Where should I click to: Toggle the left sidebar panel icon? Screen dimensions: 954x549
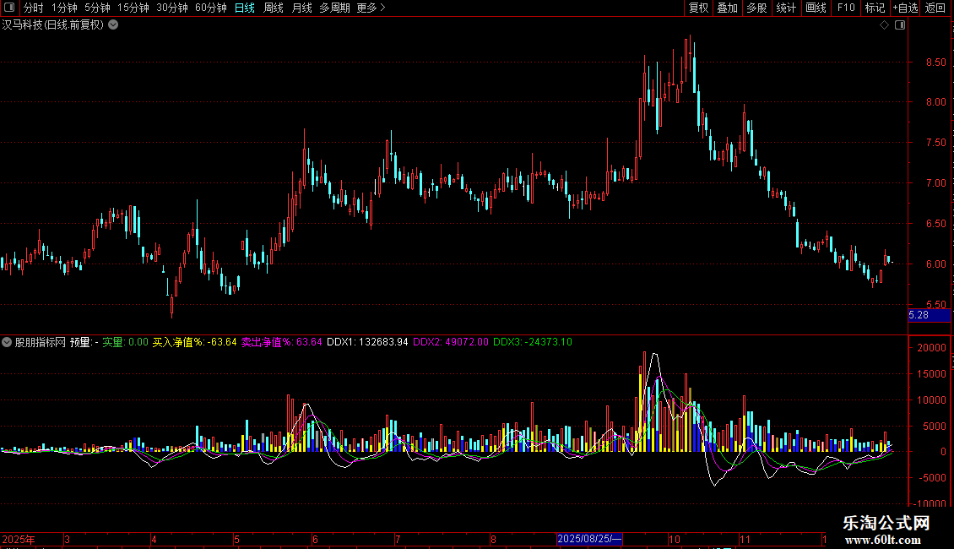coord(9,8)
